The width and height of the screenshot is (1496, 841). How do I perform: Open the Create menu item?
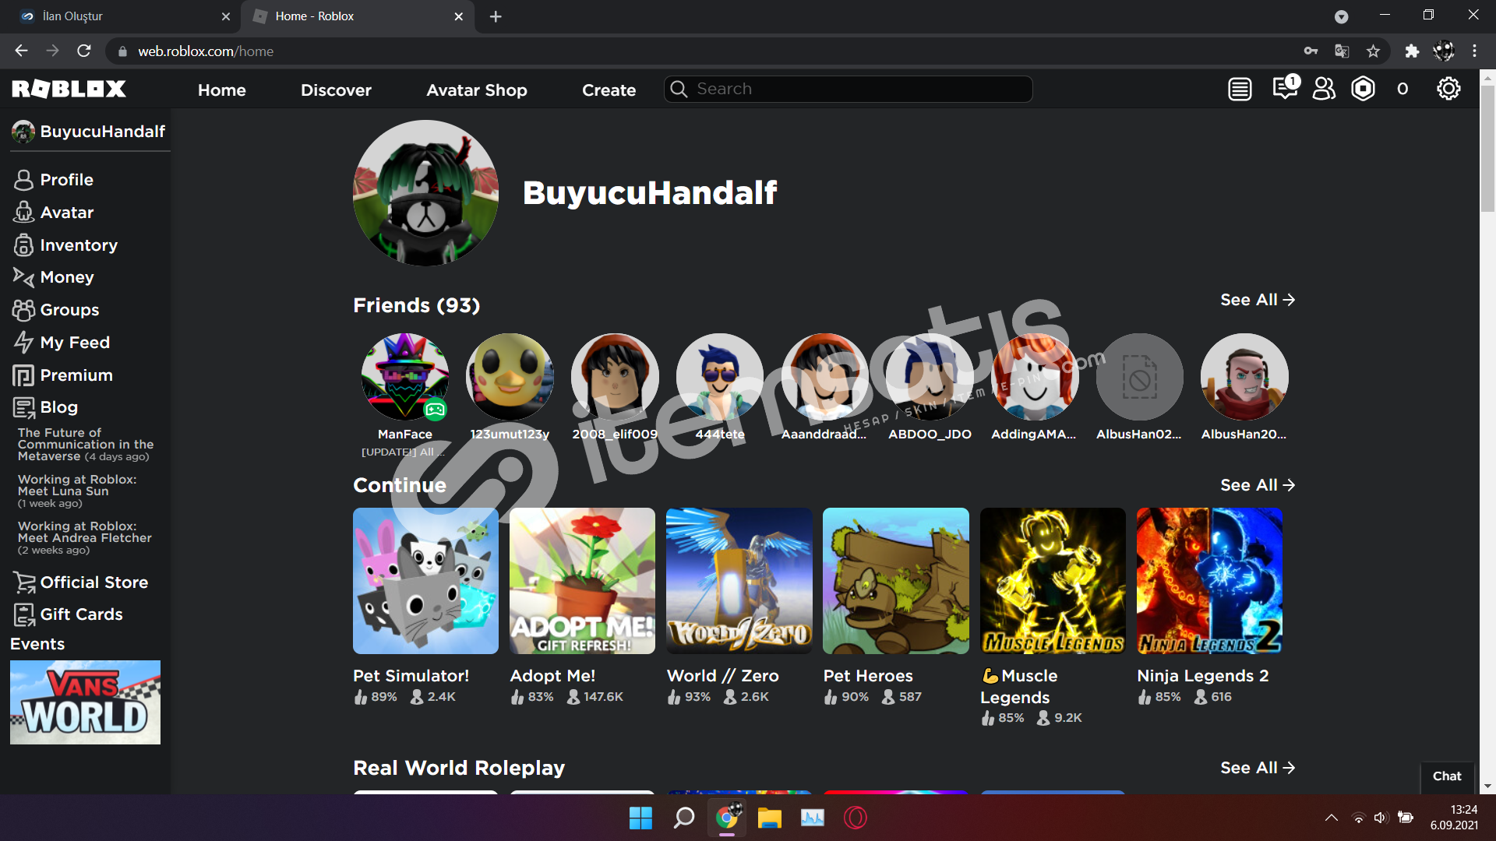click(609, 90)
